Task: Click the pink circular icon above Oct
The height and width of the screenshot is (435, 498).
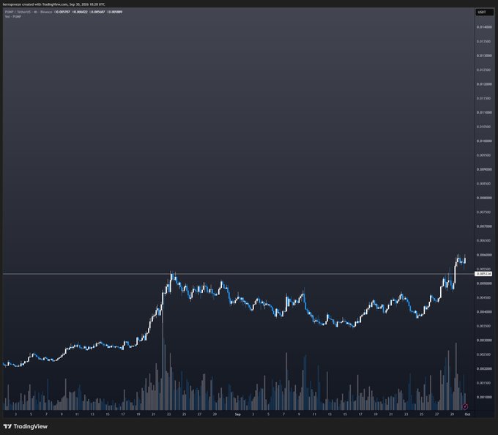Action: click(465, 406)
